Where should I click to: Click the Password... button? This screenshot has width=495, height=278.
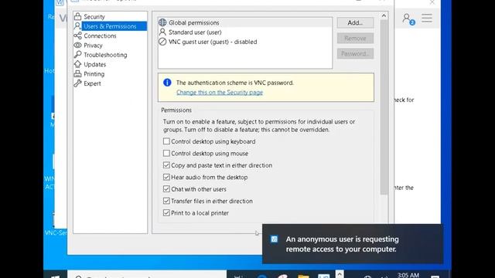[355, 53]
